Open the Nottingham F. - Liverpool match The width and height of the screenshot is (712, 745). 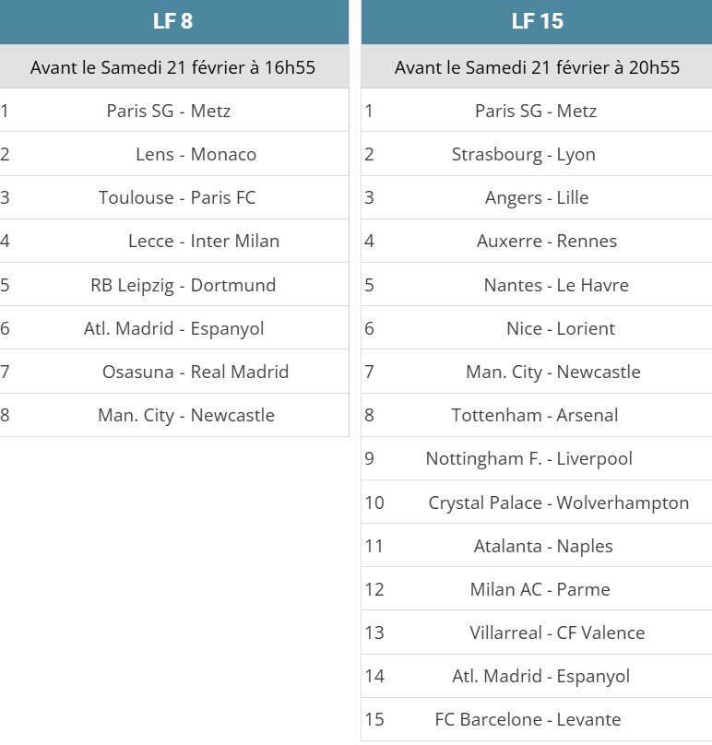[529, 458]
